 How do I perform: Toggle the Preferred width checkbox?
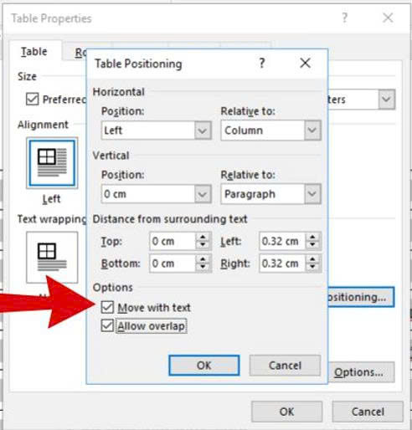click(x=32, y=99)
